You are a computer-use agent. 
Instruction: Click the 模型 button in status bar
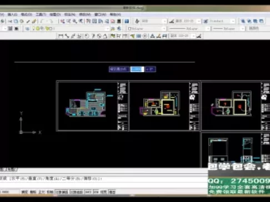click(112, 192)
